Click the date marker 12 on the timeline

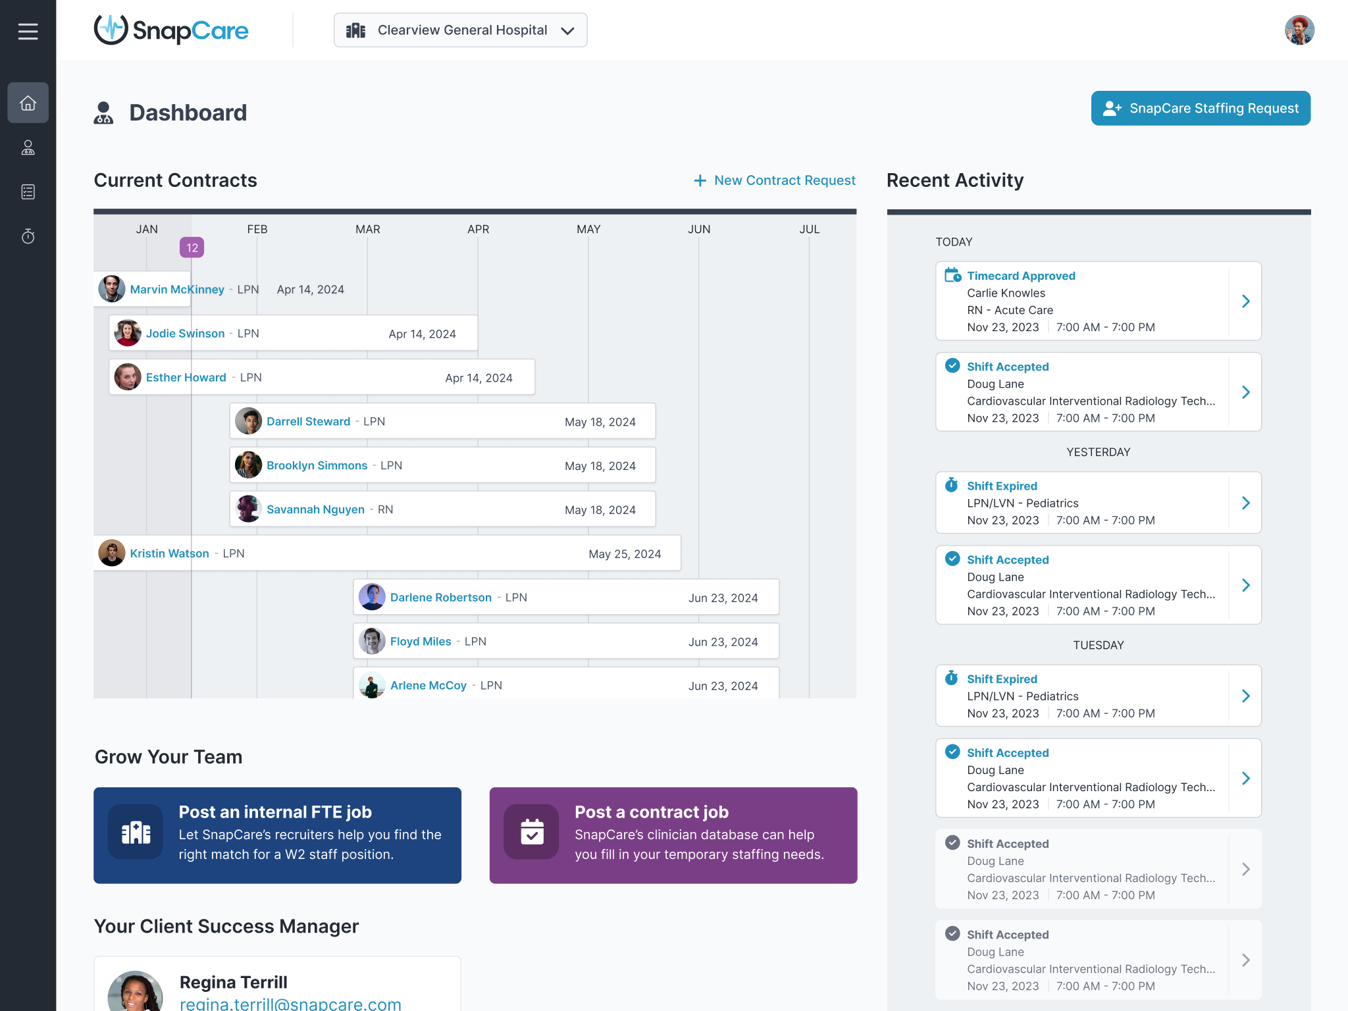(x=192, y=247)
